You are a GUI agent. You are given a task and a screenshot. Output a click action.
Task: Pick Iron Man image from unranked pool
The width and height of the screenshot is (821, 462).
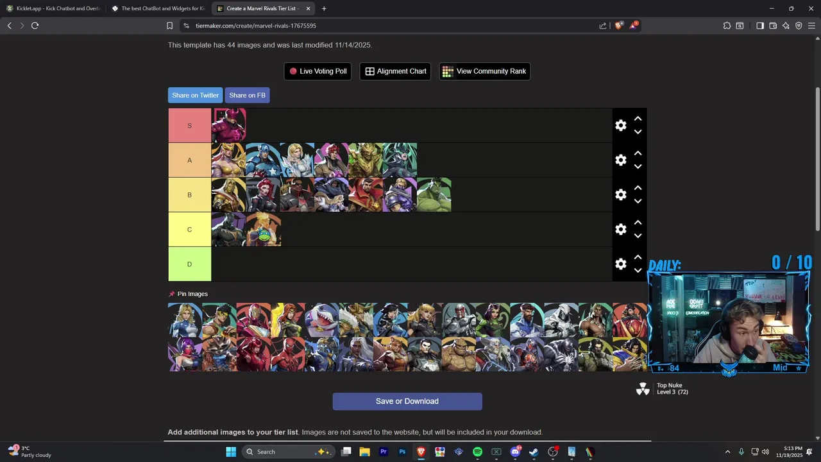[253, 320]
